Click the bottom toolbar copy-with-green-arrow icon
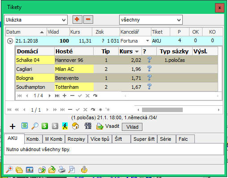Screen dimensions: 228x178 [x=42, y=170]
